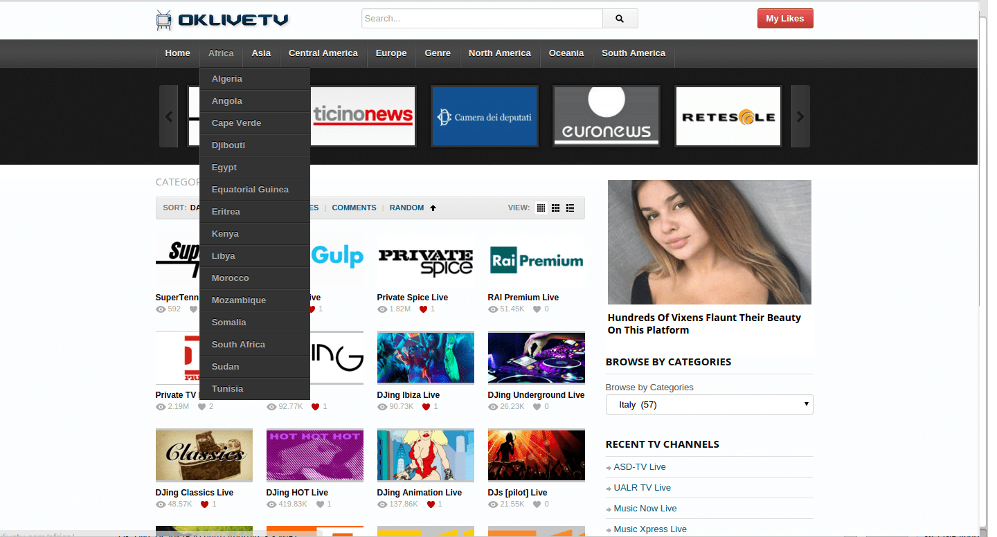Open the ASD-TV Live recent channel link
Image resolution: width=997 pixels, height=537 pixels.
(640, 467)
